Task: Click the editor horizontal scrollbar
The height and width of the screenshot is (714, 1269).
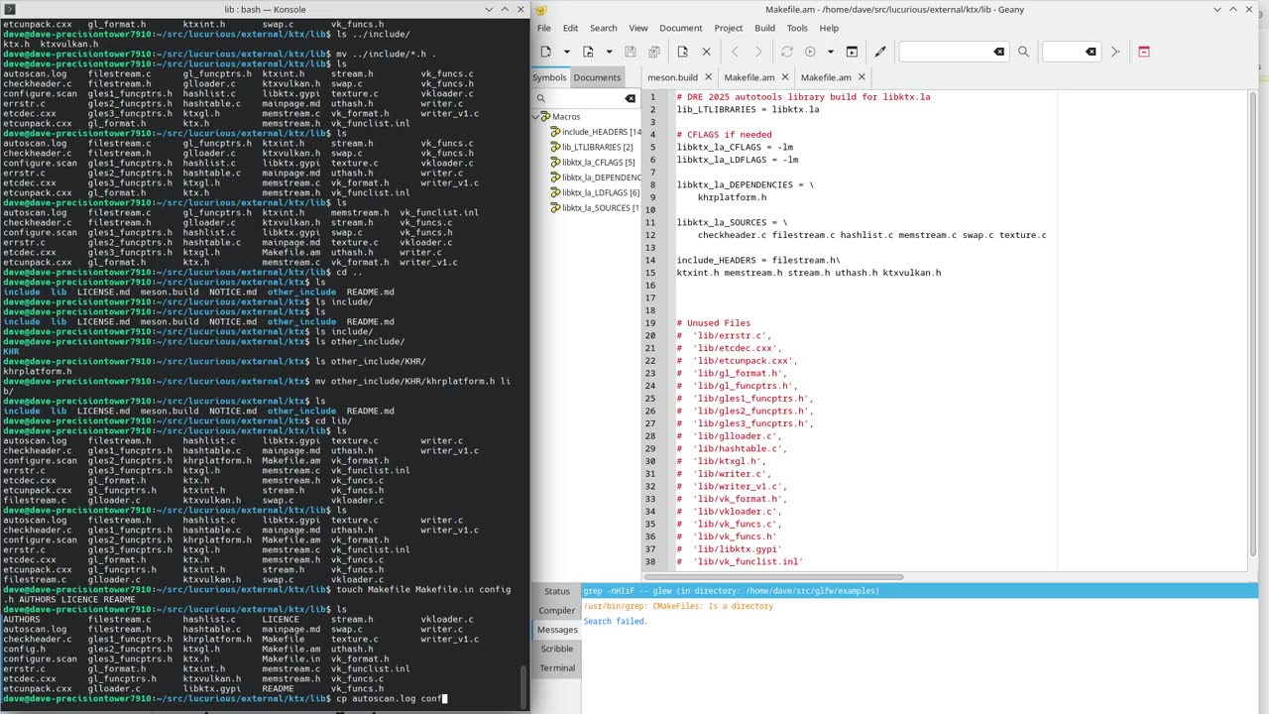Action: click(773, 577)
